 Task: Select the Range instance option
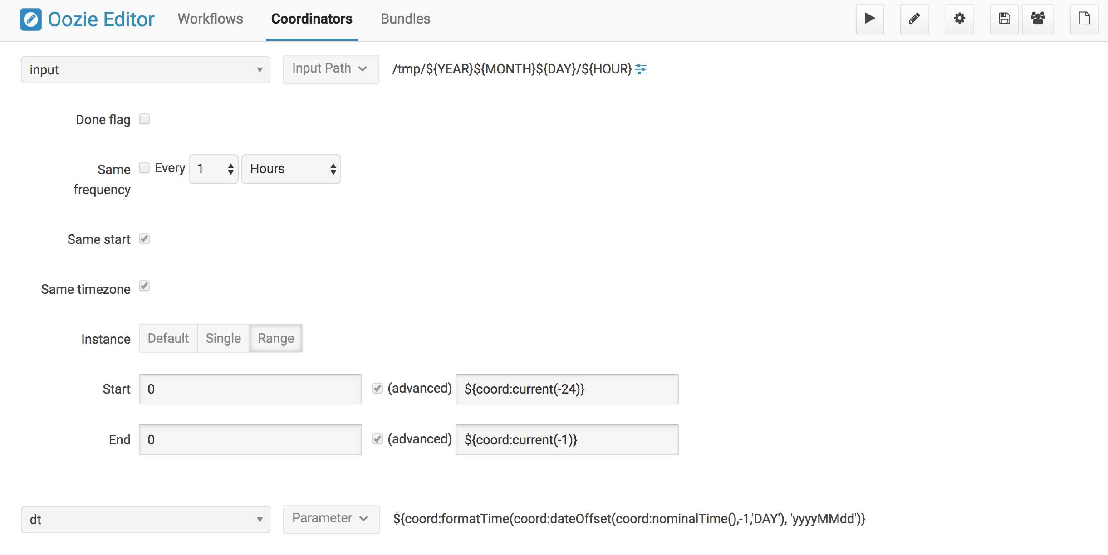coord(276,338)
